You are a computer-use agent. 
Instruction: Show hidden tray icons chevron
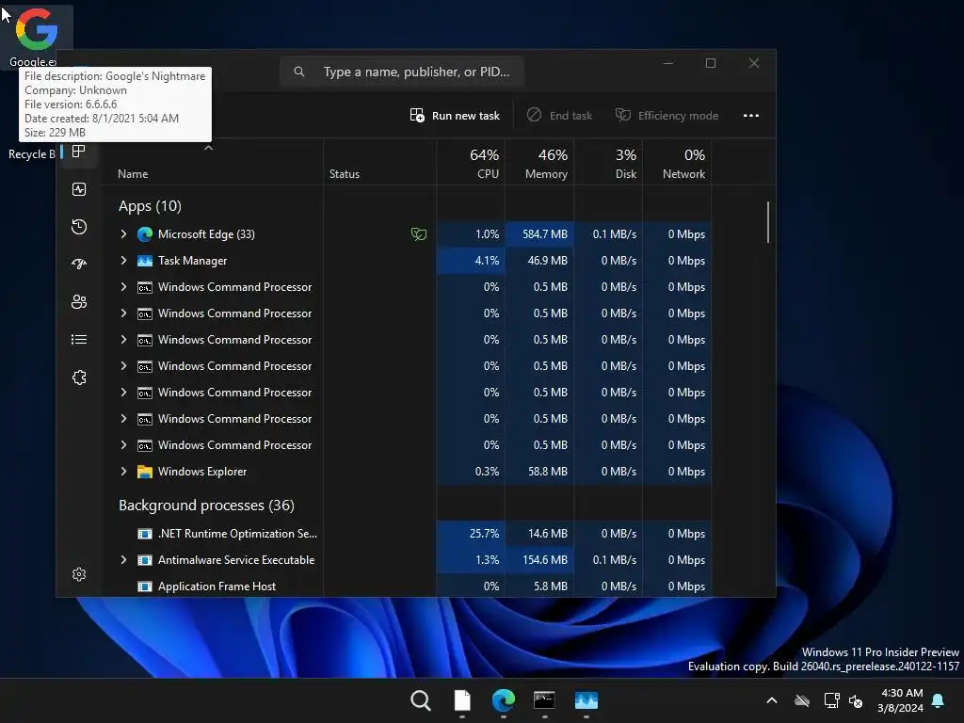[772, 700]
